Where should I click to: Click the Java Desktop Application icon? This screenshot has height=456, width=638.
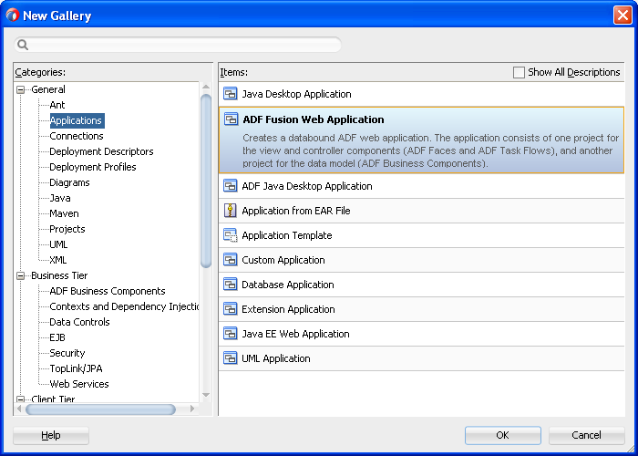tap(231, 94)
